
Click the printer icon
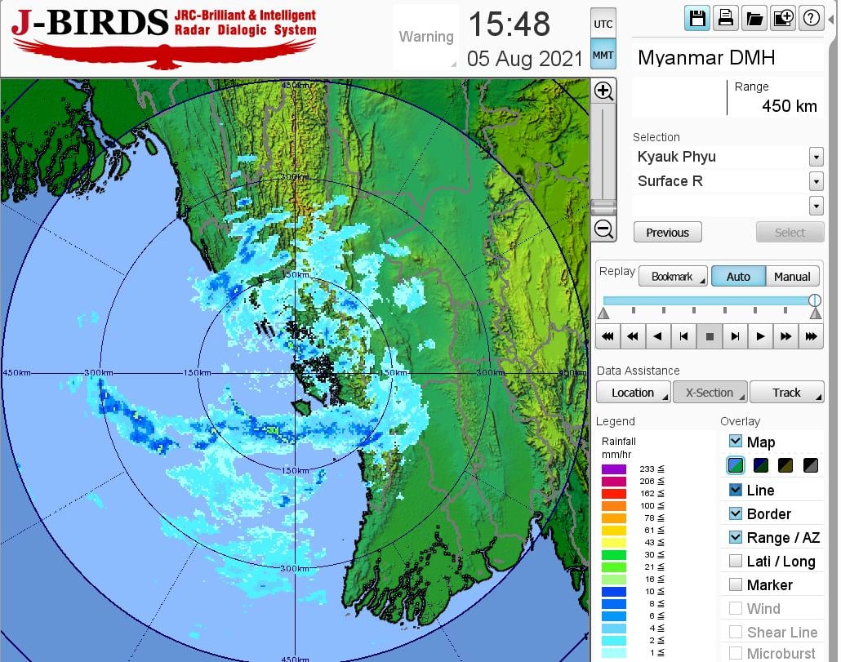(x=725, y=19)
